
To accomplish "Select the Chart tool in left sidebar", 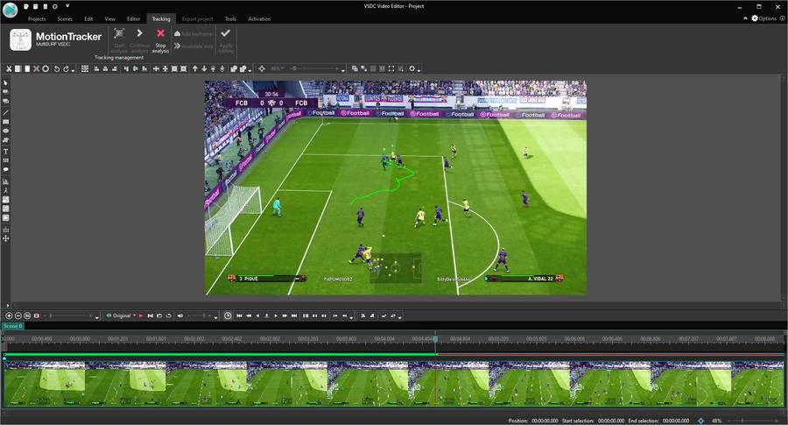I will click(5, 181).
